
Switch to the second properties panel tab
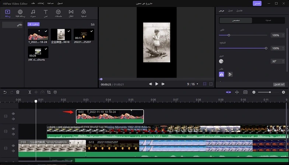point(230,11)
